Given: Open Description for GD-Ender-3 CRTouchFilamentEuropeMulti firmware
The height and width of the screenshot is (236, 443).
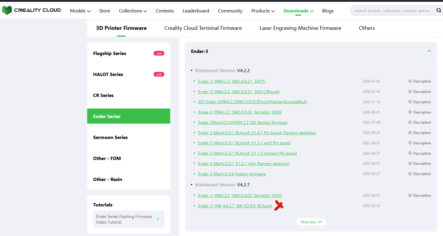Looking at the screenshot, I should coord(420,102).
